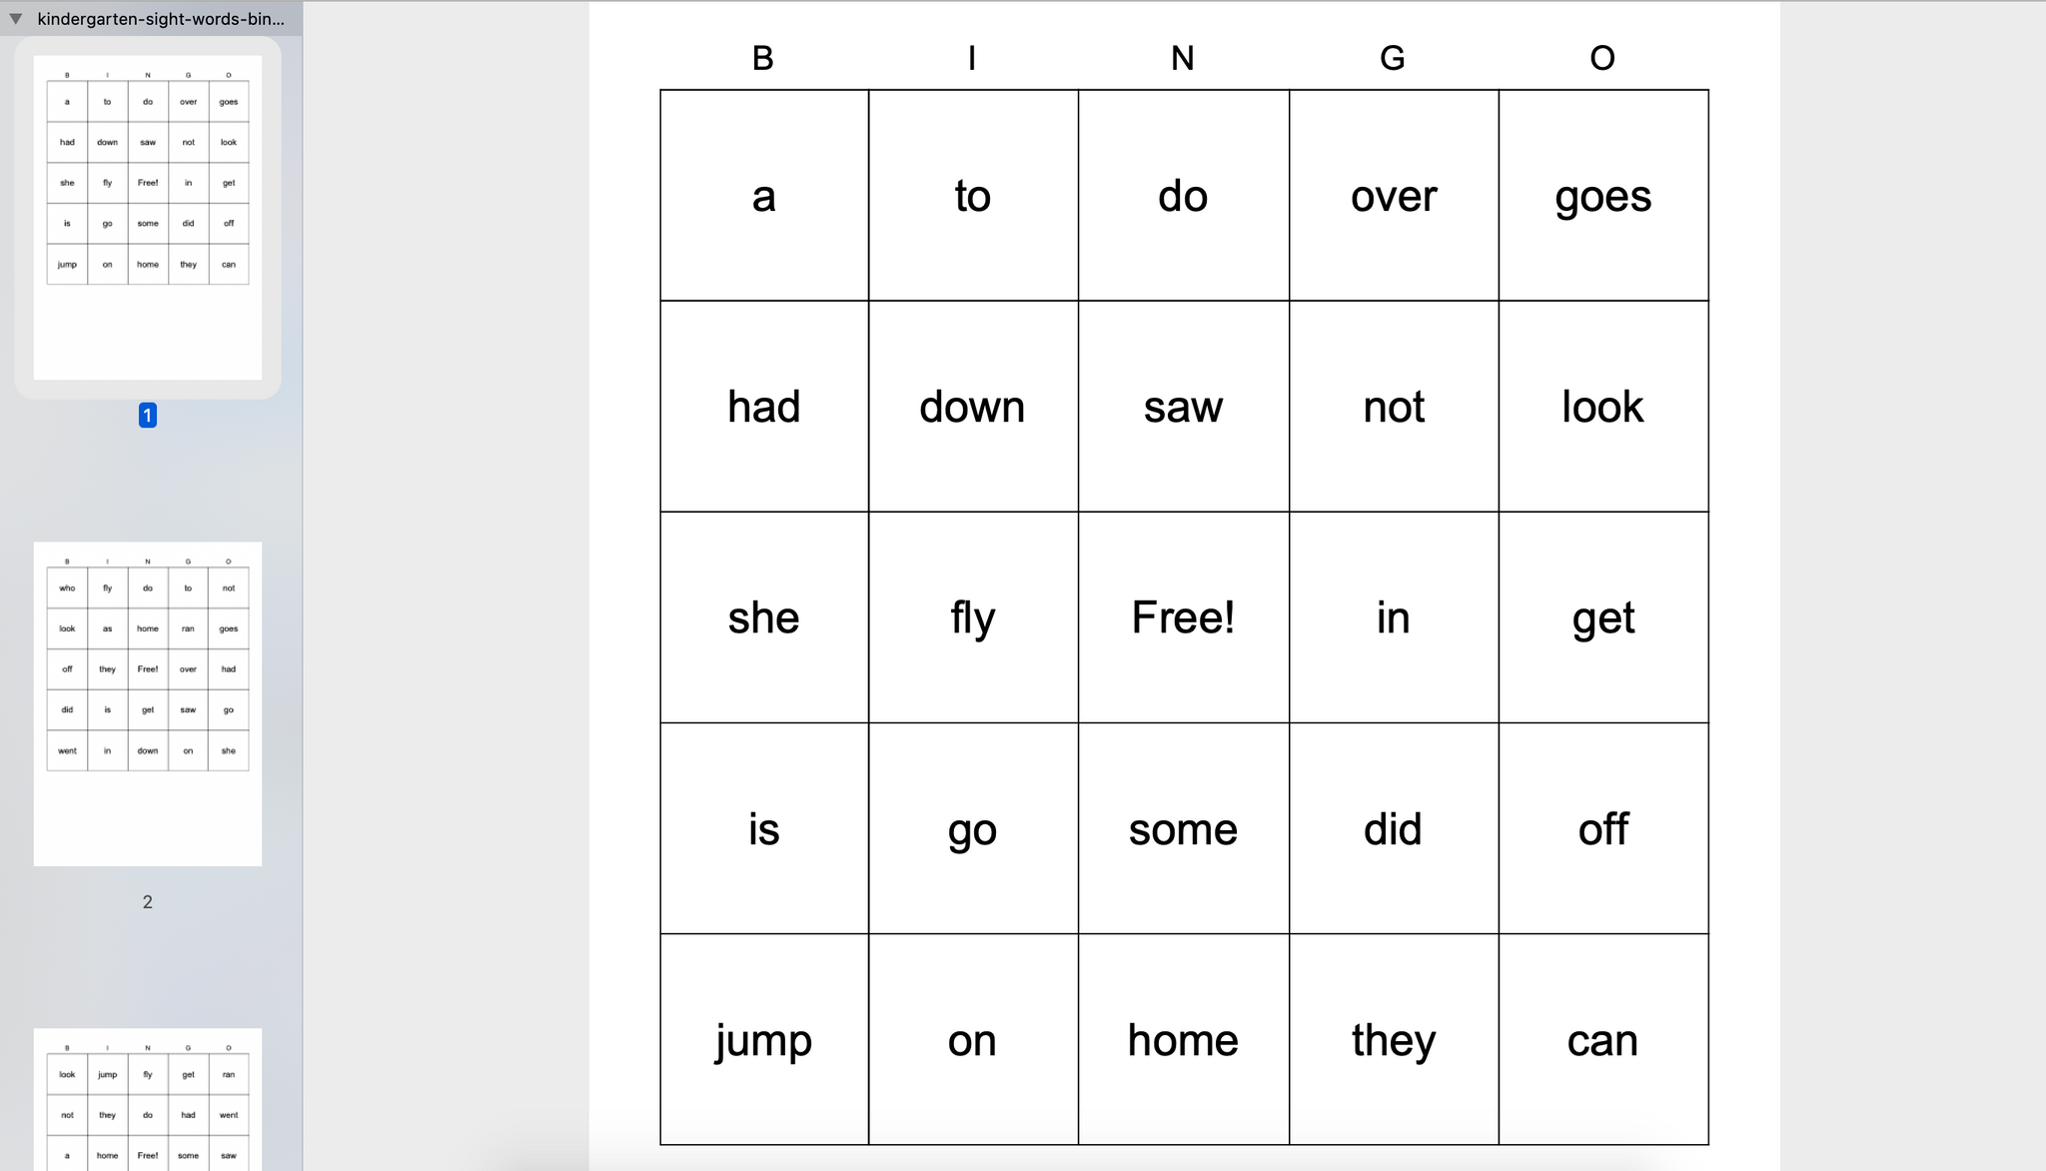This screenshot has width=2046, height=1171.
Task: Click the 'look' cell in column O
Action: (x=1601, y=406)
